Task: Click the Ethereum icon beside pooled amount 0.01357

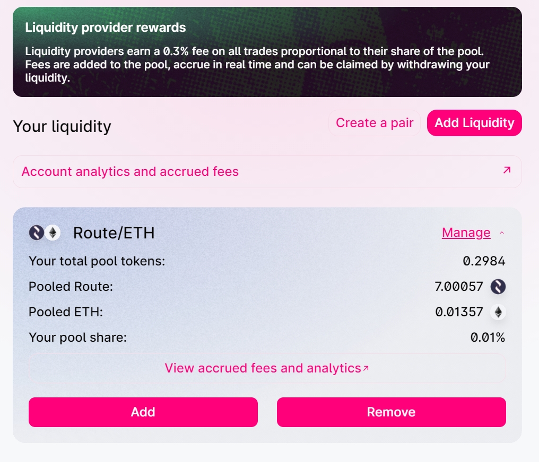Action: [498, 312]
